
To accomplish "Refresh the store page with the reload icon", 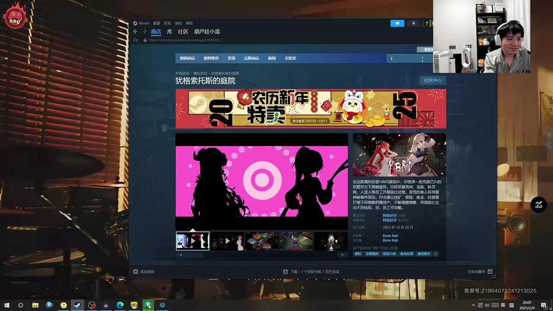I will click(136, 40).
